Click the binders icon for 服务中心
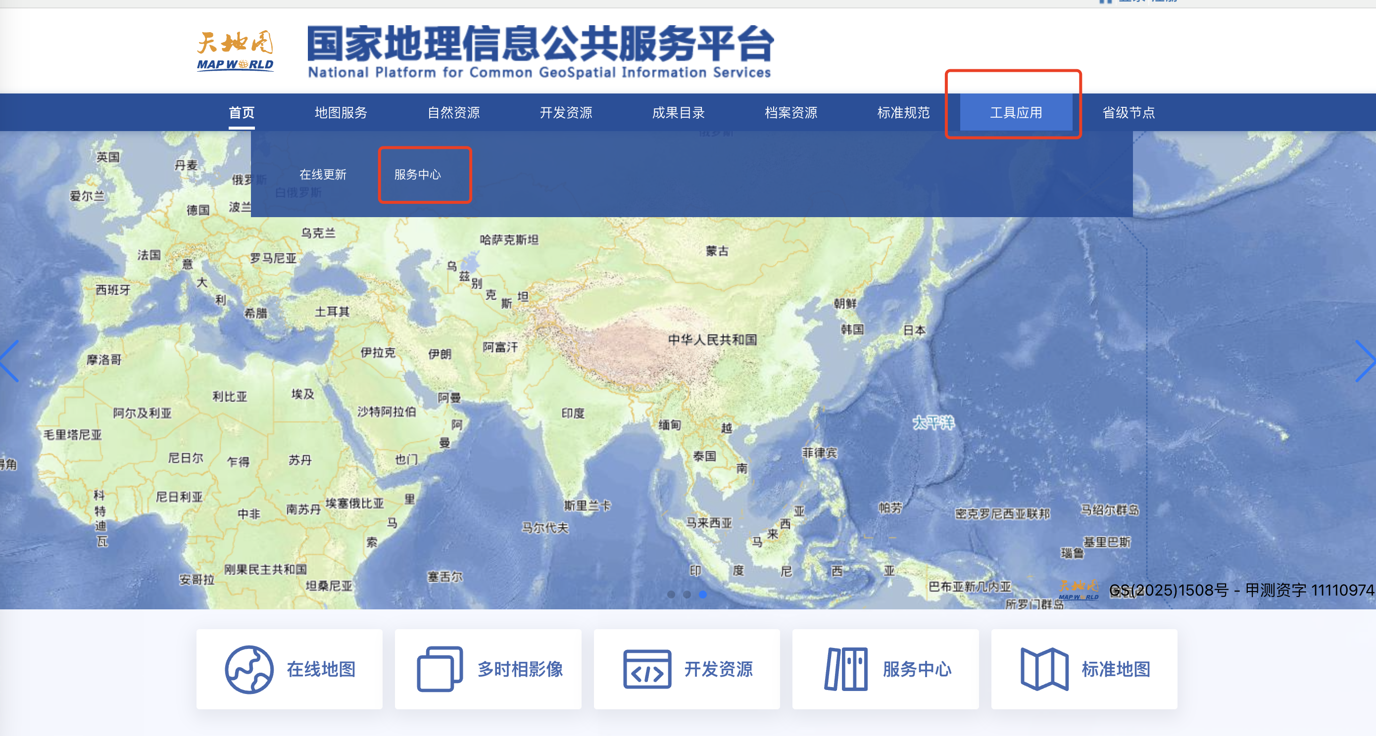The image size is (1376, 736). pos(846,669)
